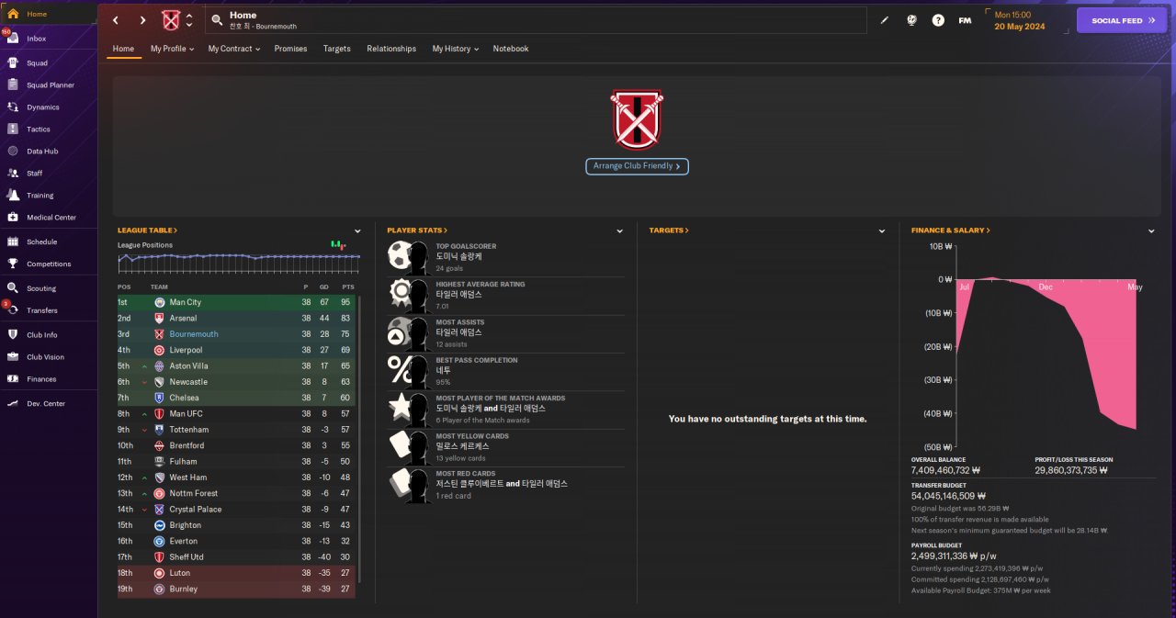Select Burnley row in league table
This screenshot has width=1176, height=618.
coord(237,589)
